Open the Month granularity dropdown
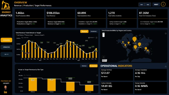 click(x=91, y=38)
